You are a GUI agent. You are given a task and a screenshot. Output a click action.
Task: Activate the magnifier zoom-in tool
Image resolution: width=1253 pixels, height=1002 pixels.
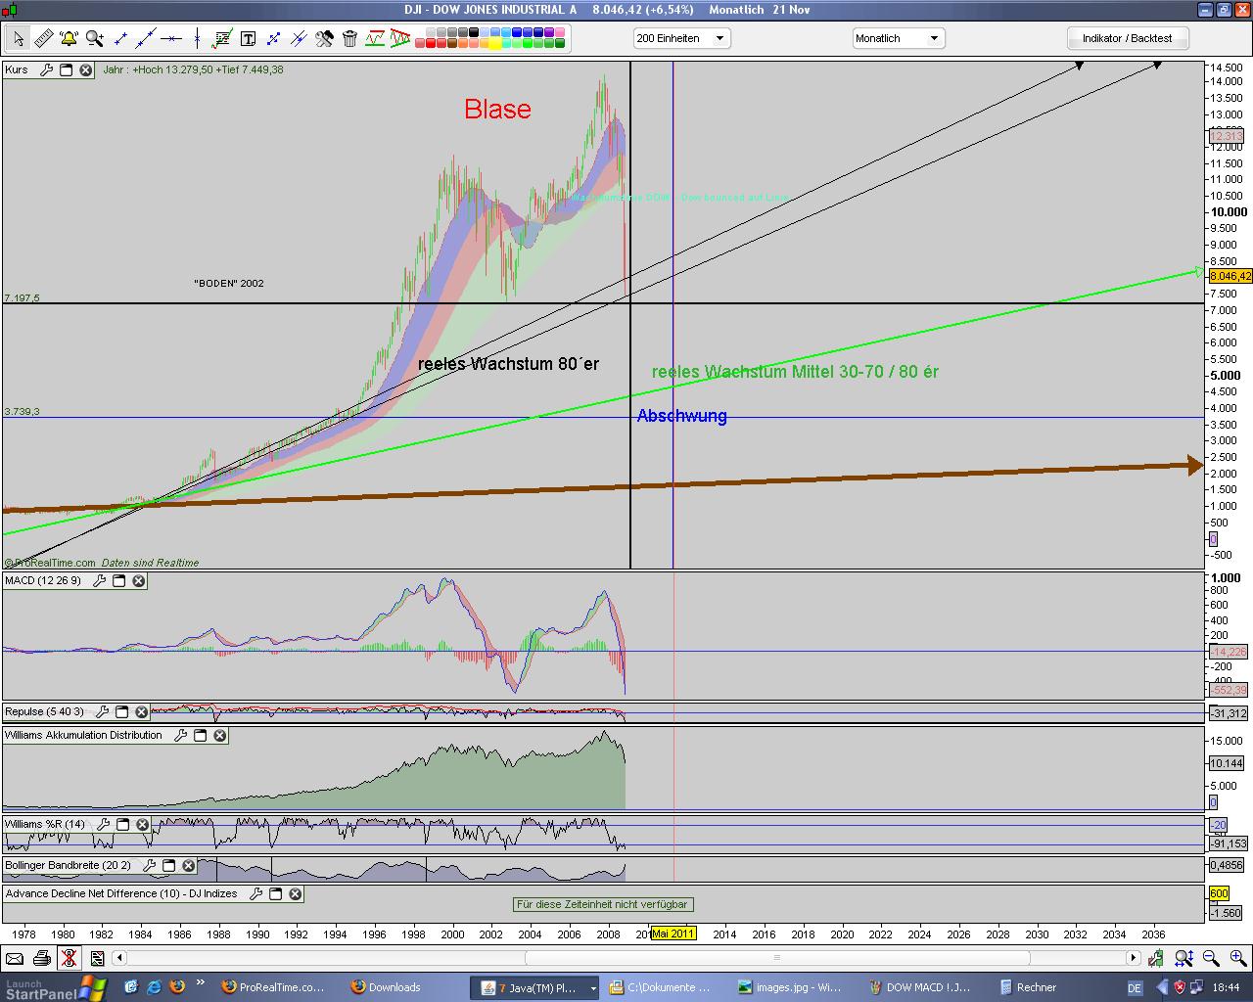[95, 38]
